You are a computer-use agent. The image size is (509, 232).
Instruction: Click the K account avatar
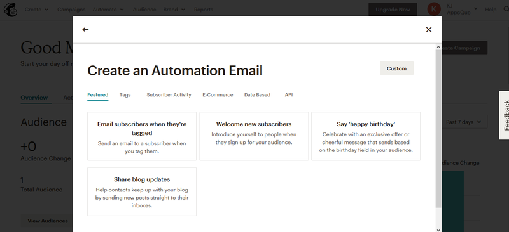click(x=434, y=10)
